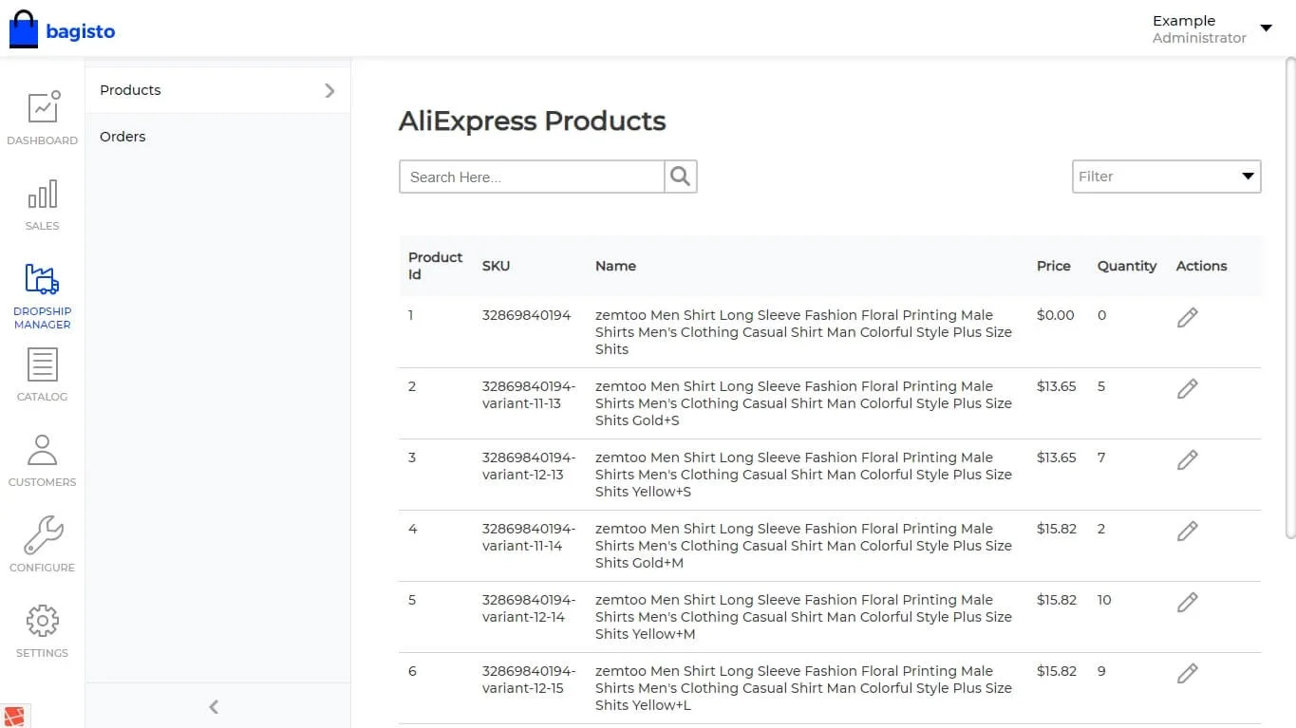Sort by the Price column header
The width and height of the screenshot is (1296, 728).
tap(1053, 266)
